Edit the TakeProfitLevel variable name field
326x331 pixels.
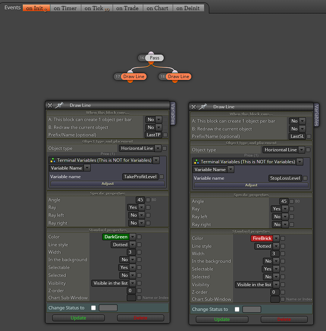click(x=140, y=177)
